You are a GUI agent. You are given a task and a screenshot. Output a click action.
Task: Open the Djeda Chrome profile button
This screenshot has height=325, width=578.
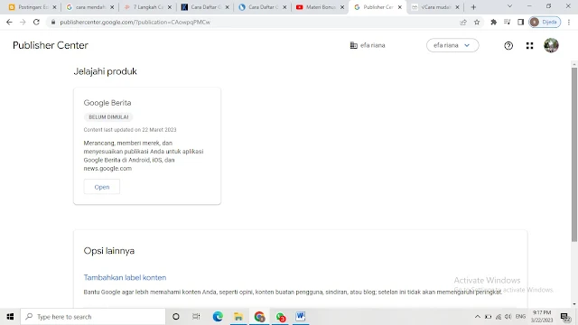[545, 22]
